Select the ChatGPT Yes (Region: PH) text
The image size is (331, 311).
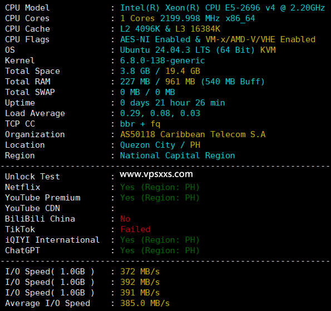pyautogui.click(x=160, y=250)
